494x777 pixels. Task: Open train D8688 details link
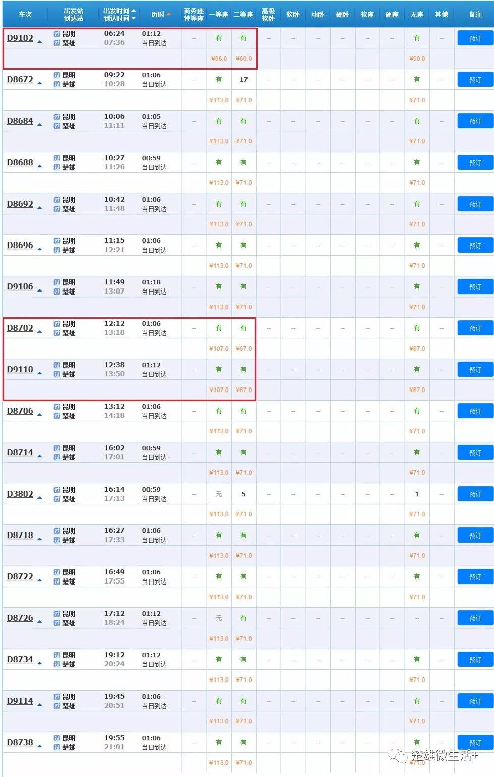tap(20, 163)
